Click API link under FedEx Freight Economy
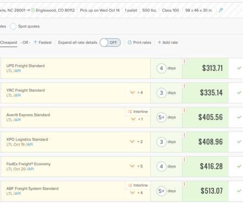 click(x=31, y=169)
